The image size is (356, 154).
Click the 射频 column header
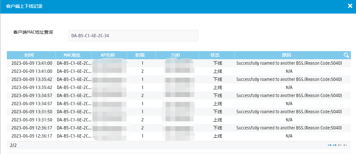[142, 55]
